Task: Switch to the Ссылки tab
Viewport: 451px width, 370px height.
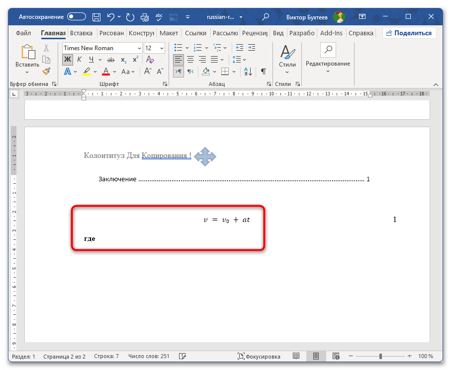Action: coord(195,33)
